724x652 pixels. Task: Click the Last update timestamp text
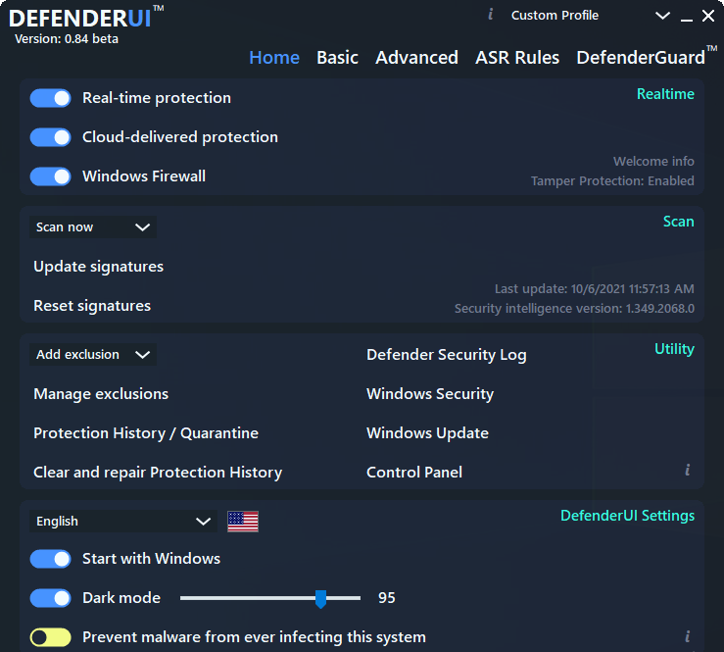(x=595, y=289)
